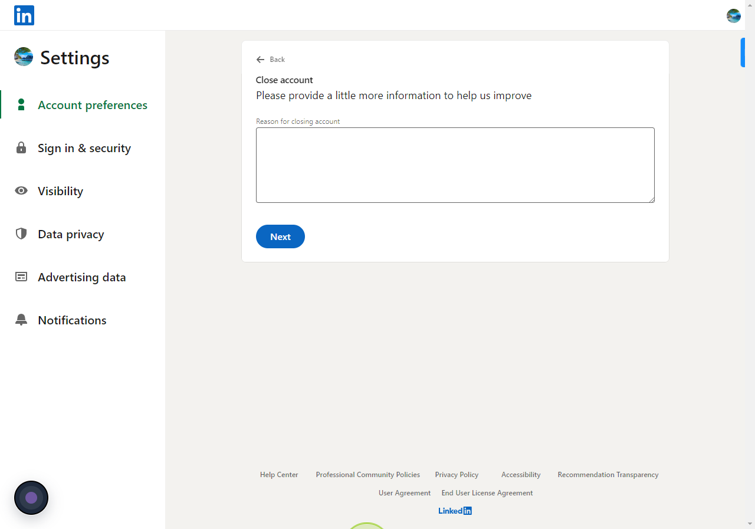Open Recommendation Transparency link
Screen dimensions: 755x529
coord(608,475)
